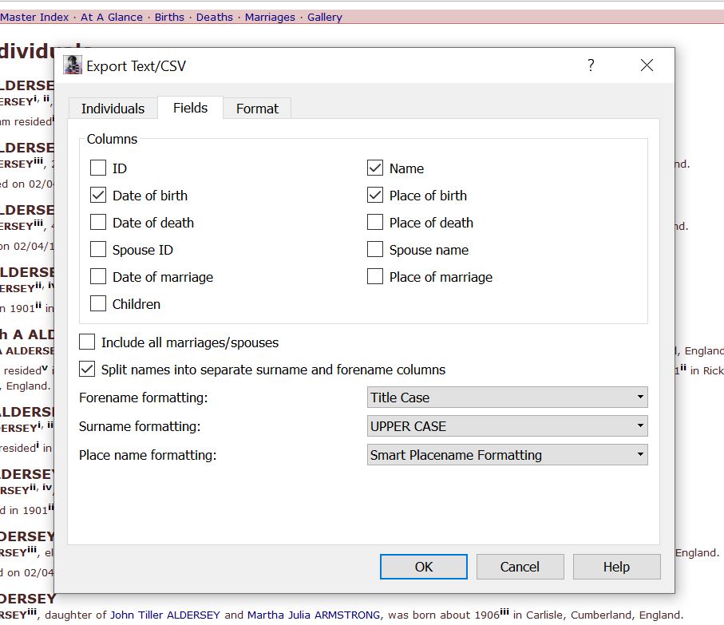
Task: Follow the Martha Julia ARMSTRONG link
Action: [314, 615]
